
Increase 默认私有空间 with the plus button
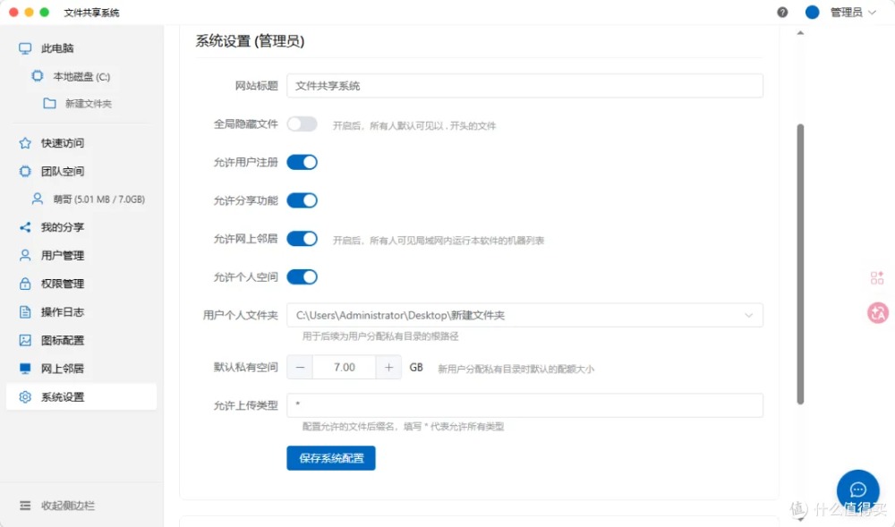pos(388,367)
